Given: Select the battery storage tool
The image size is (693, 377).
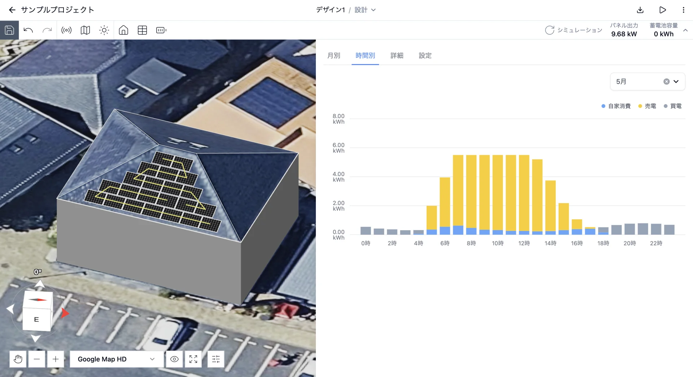Looking at the screenshot, I should pos(161,30).
